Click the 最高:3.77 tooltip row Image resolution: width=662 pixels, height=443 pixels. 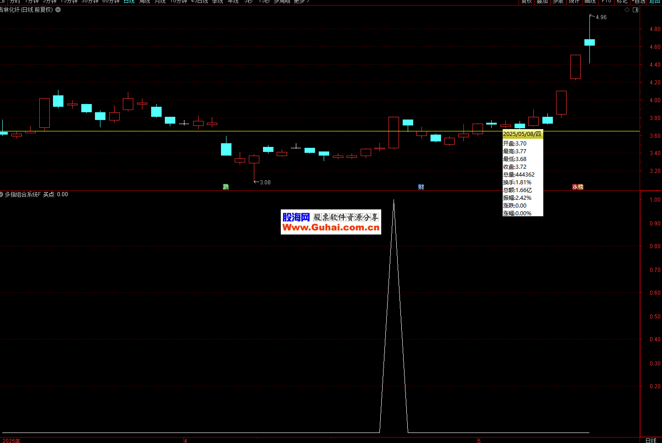click(x=515, y=151)
